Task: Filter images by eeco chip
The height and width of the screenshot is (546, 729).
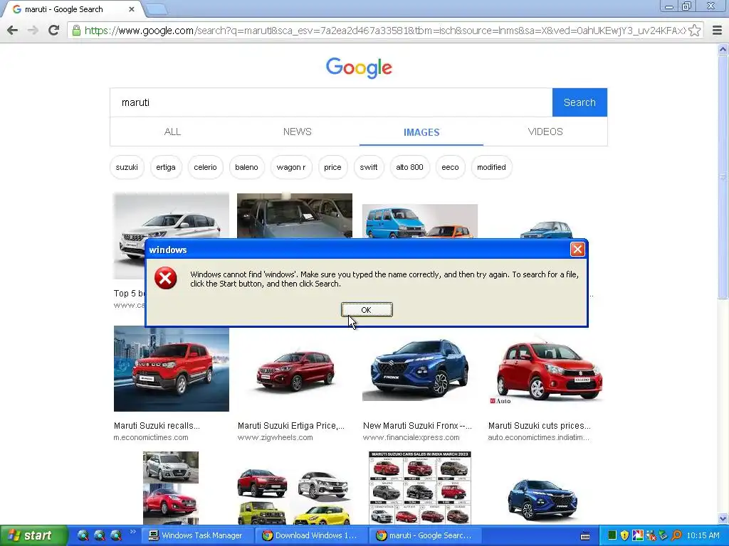Action: point(450,167)
